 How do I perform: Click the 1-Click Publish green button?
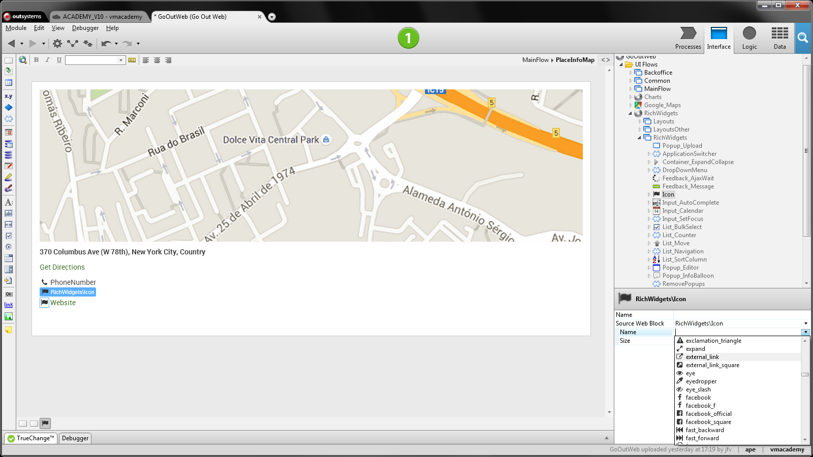coord(408,38)
